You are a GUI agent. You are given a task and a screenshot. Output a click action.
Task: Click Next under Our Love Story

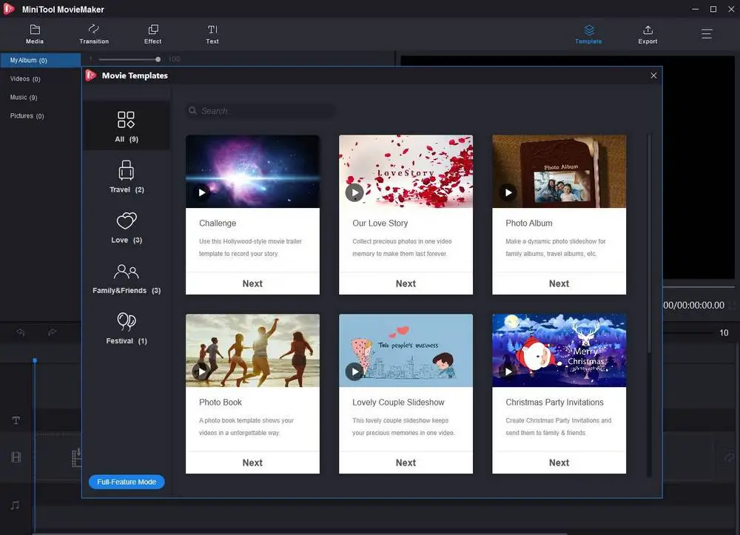(x=406, y=283)
